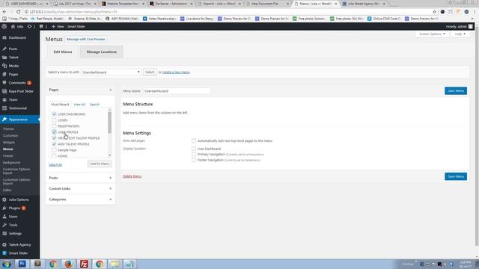The image size is (479, 269).
Task: Check the Sample Page checkbox
Action: pos(54,150)
